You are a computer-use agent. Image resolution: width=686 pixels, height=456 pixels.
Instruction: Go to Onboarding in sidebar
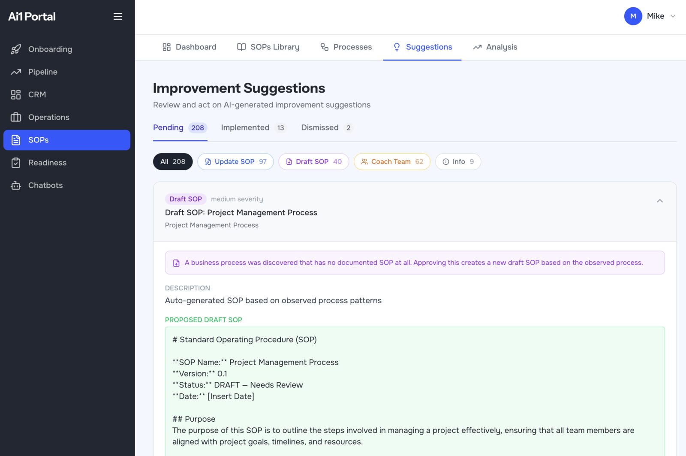point(67,49)
